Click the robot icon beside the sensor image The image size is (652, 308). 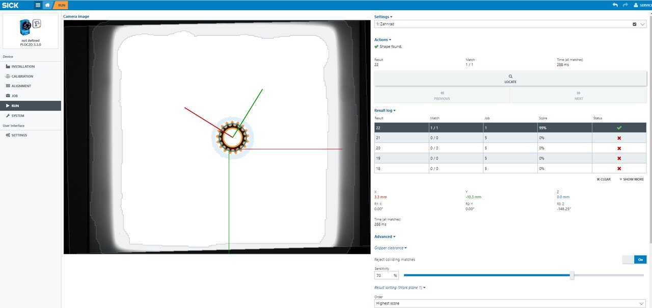point(37,23)
